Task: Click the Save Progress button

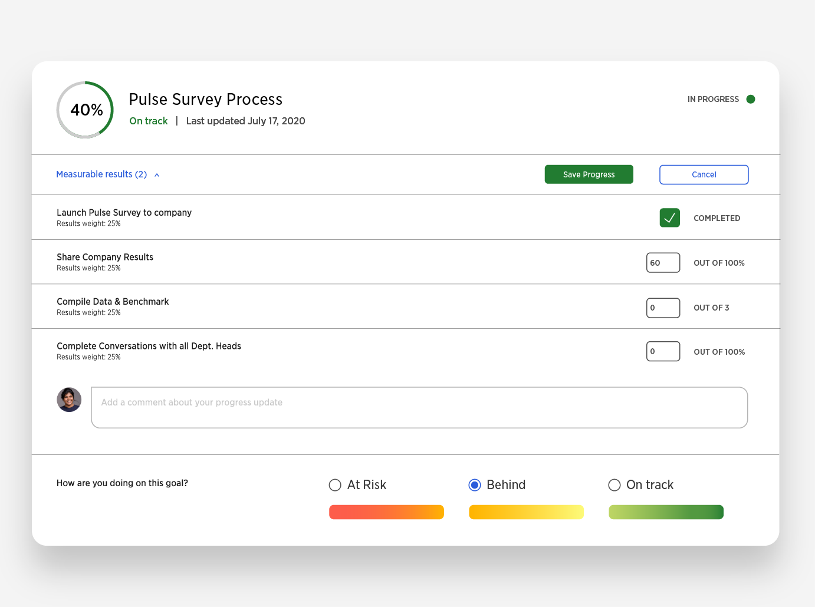Action: (x=589, y=174)
